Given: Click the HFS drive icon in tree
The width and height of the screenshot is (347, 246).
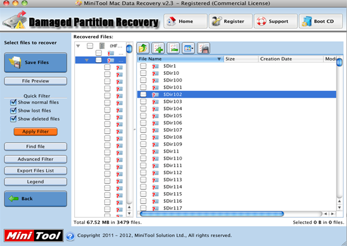Looking at the screenshot, I should 102,46.
